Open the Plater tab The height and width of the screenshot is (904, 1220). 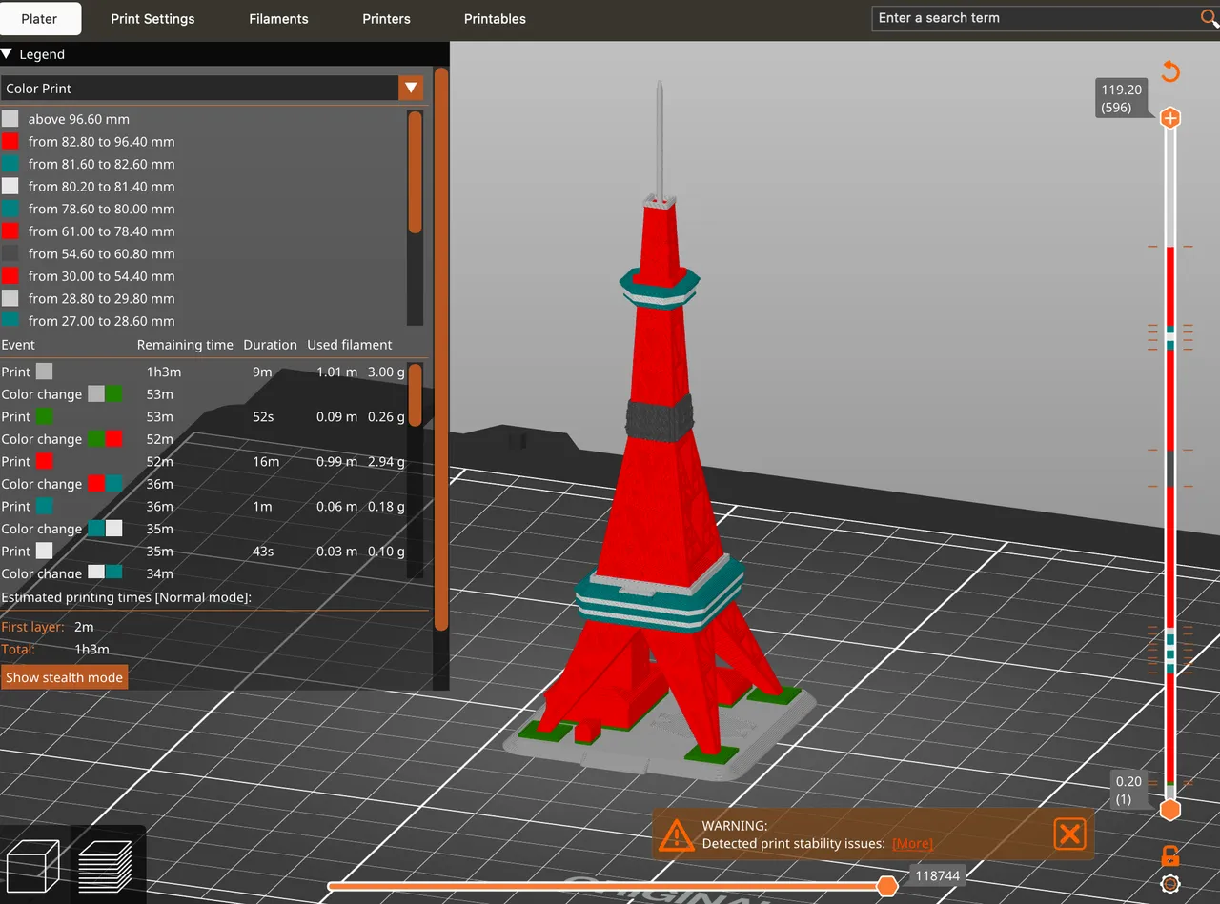click(x=40, y=18)
